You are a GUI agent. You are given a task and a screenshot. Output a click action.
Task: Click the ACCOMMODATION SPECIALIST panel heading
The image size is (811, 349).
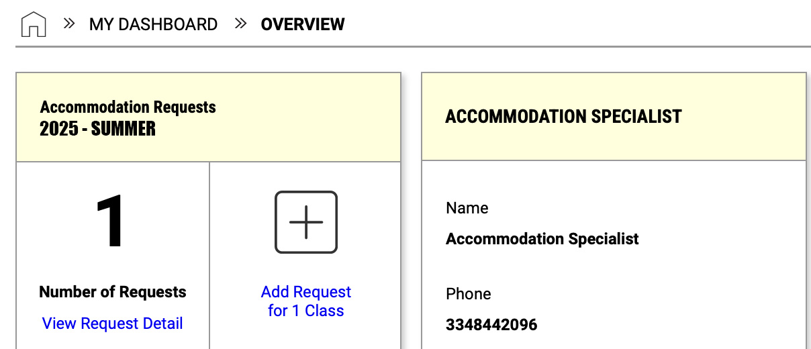[563, 117]
